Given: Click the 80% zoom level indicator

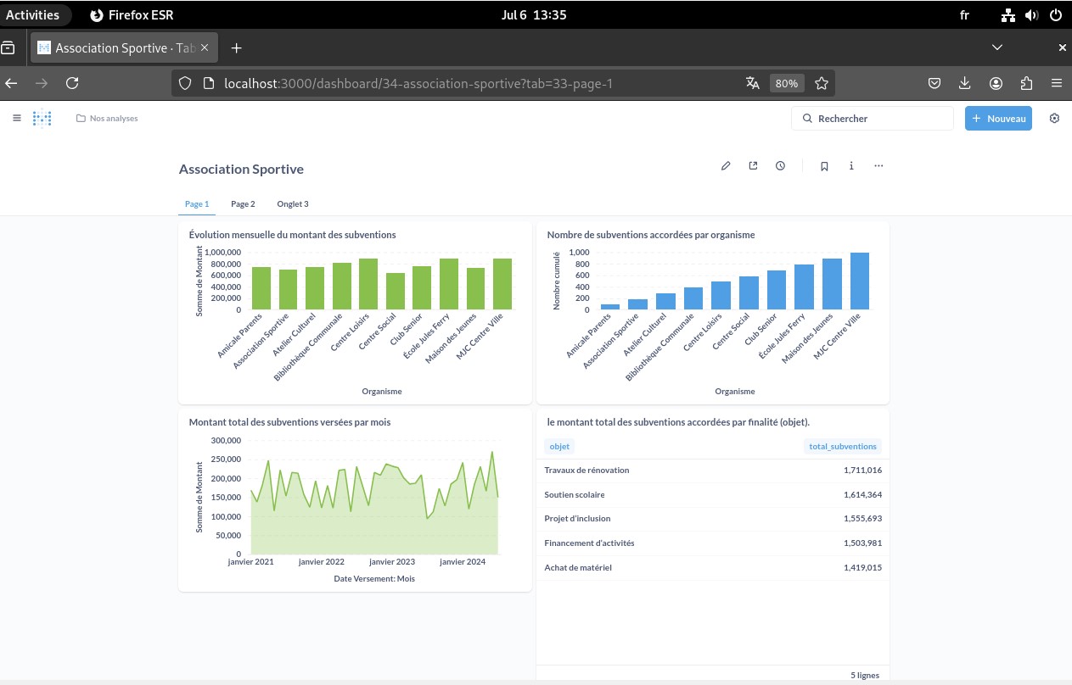Looking at the screenshot, I should point(786,83).
